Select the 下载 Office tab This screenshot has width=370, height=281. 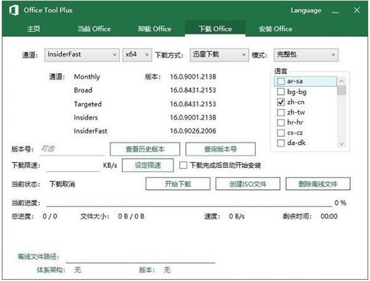pyautogui.click(x=215, y=29)
